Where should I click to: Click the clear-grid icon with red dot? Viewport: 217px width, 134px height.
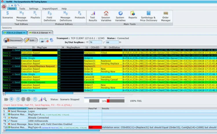[x=46, y=40]
